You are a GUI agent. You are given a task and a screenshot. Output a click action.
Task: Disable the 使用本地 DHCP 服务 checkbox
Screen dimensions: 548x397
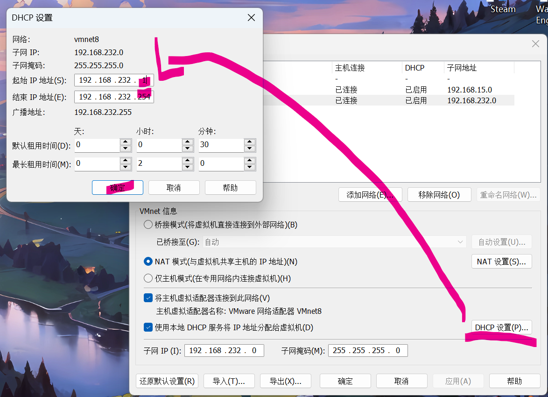(148, 328)
